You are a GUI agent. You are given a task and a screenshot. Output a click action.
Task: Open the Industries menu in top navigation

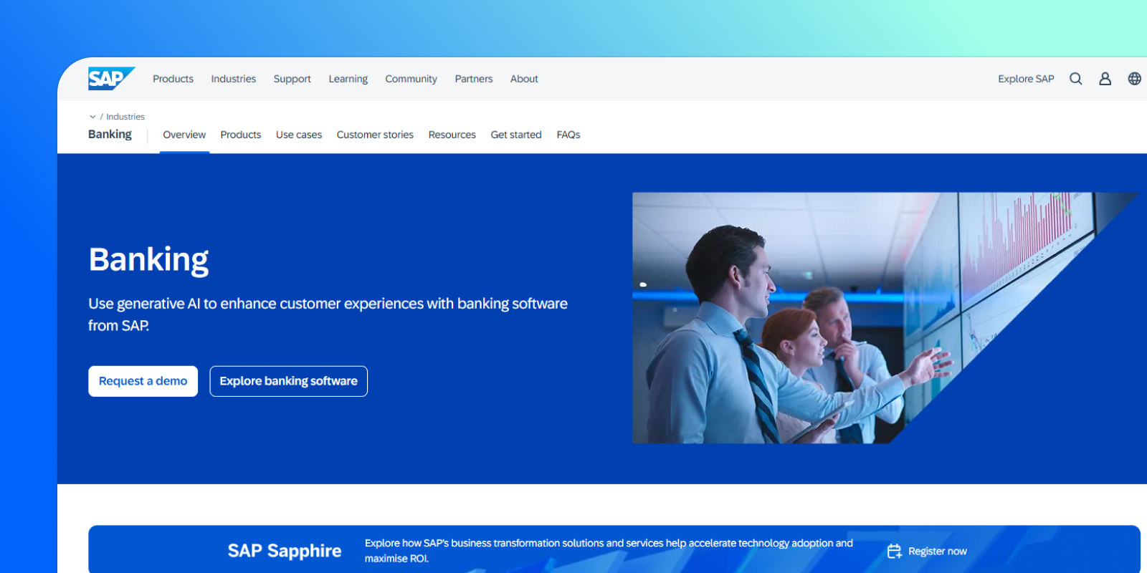point(233,79)
